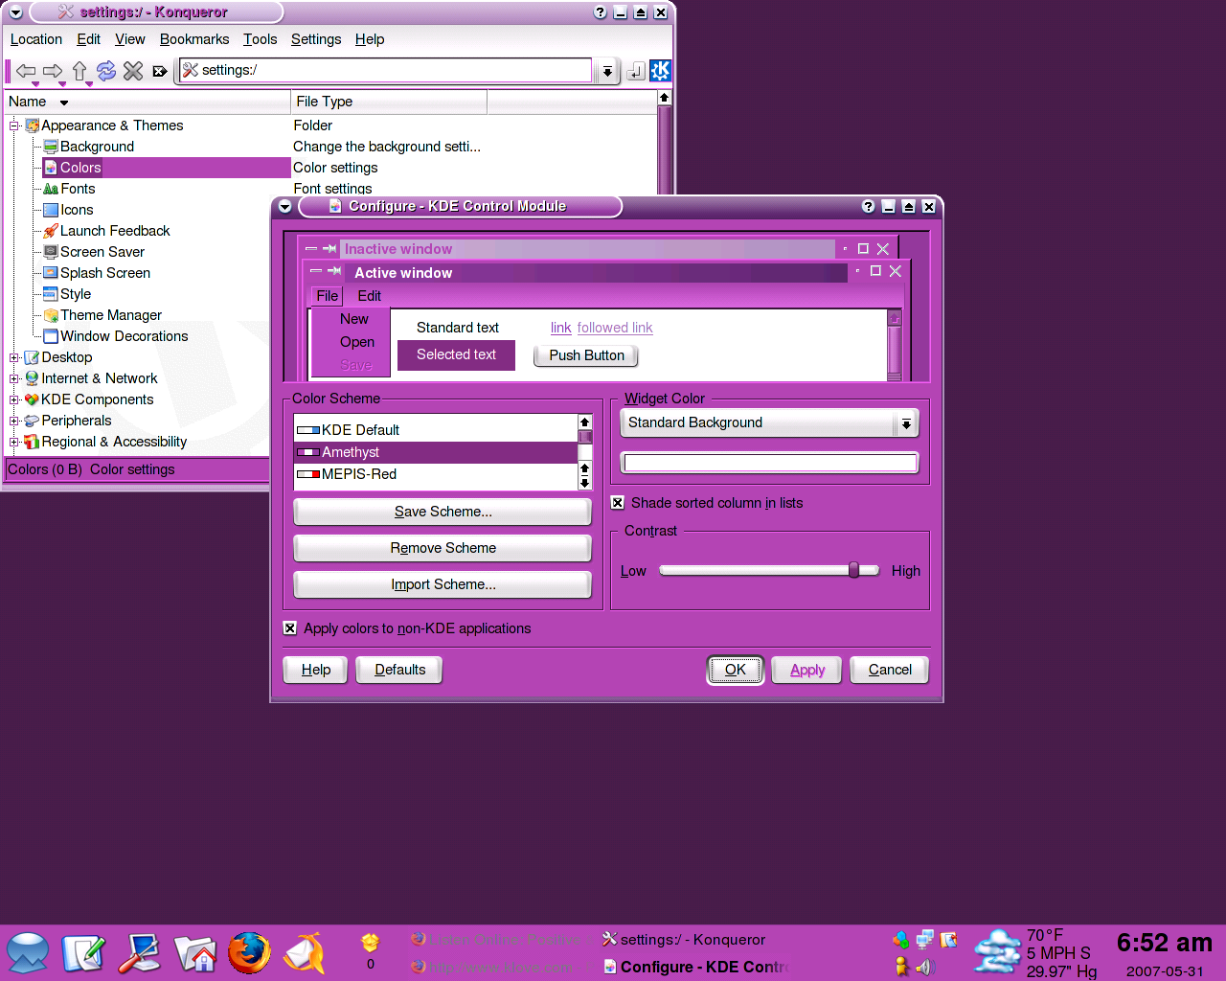Screen dimensions: 1226x981
Task: Expand the Regional & Accessibility tree node
Action: click(x=14, y=442)
